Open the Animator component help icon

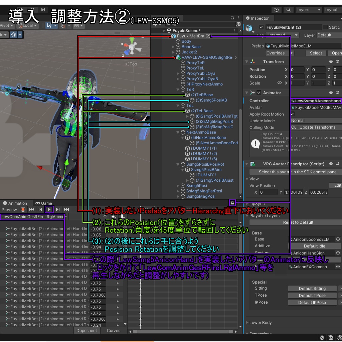[331, 93]
